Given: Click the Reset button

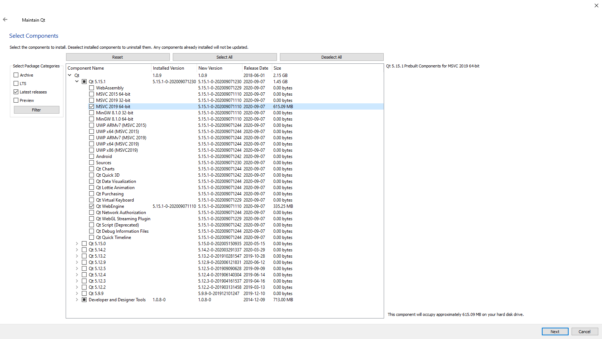Looking at the screenshot, I should point(117,57).
